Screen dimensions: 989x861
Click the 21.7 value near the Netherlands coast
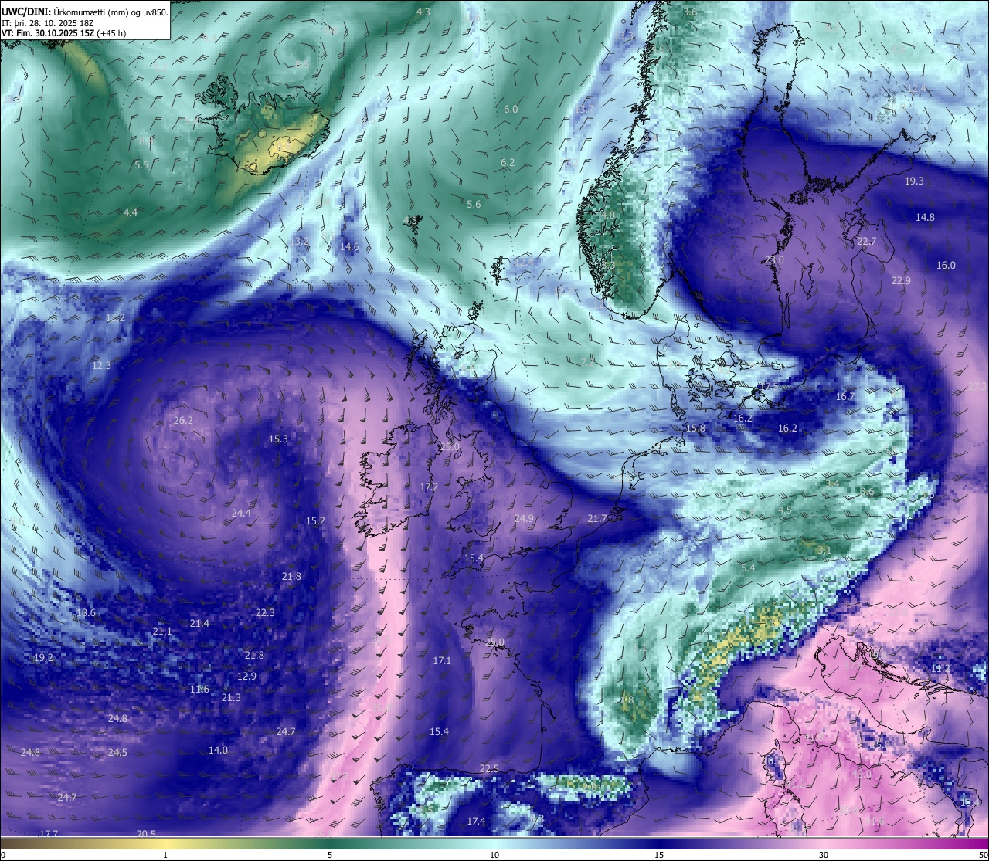point(597,519)
